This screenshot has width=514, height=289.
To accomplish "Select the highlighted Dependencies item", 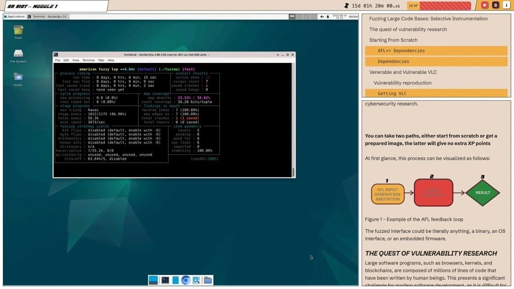I will point(436,61).
